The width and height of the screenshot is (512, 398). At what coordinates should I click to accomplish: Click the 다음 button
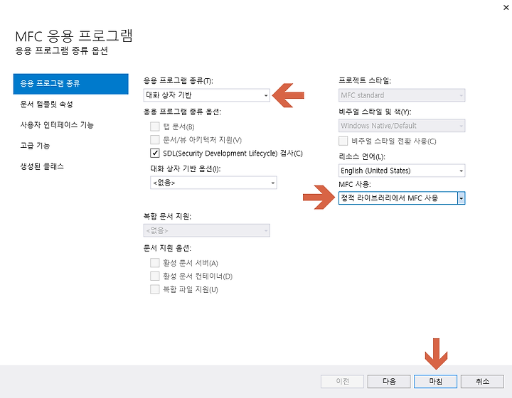pos(389,382)
